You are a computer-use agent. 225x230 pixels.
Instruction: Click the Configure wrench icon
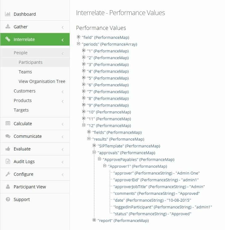(8, 174)
